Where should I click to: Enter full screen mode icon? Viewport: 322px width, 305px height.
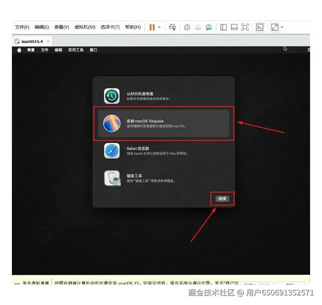[245, 27]
